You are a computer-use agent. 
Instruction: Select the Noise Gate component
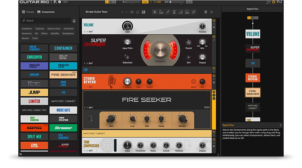tap(63, 110)
